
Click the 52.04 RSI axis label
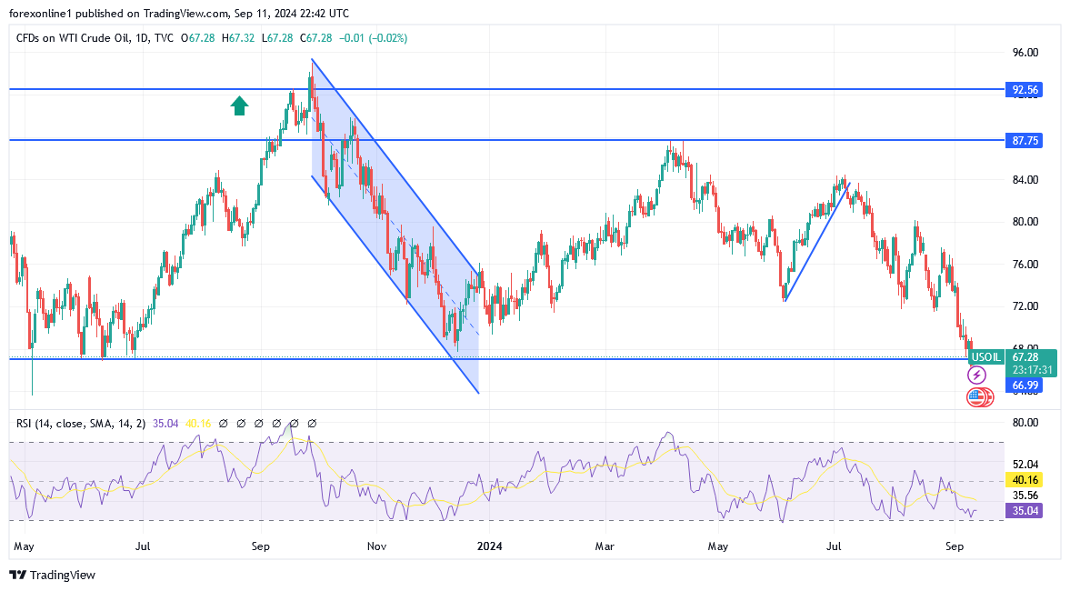click(1025, 465)
